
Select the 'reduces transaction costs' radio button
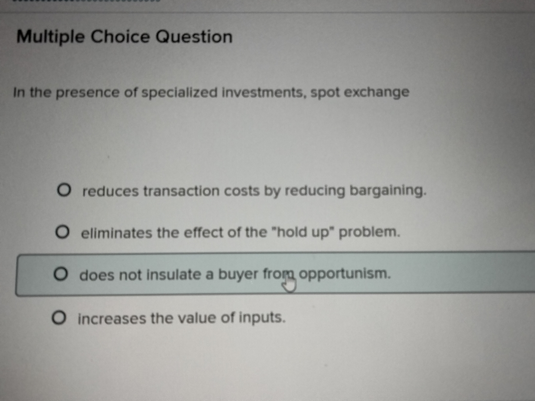coord(64,190)
